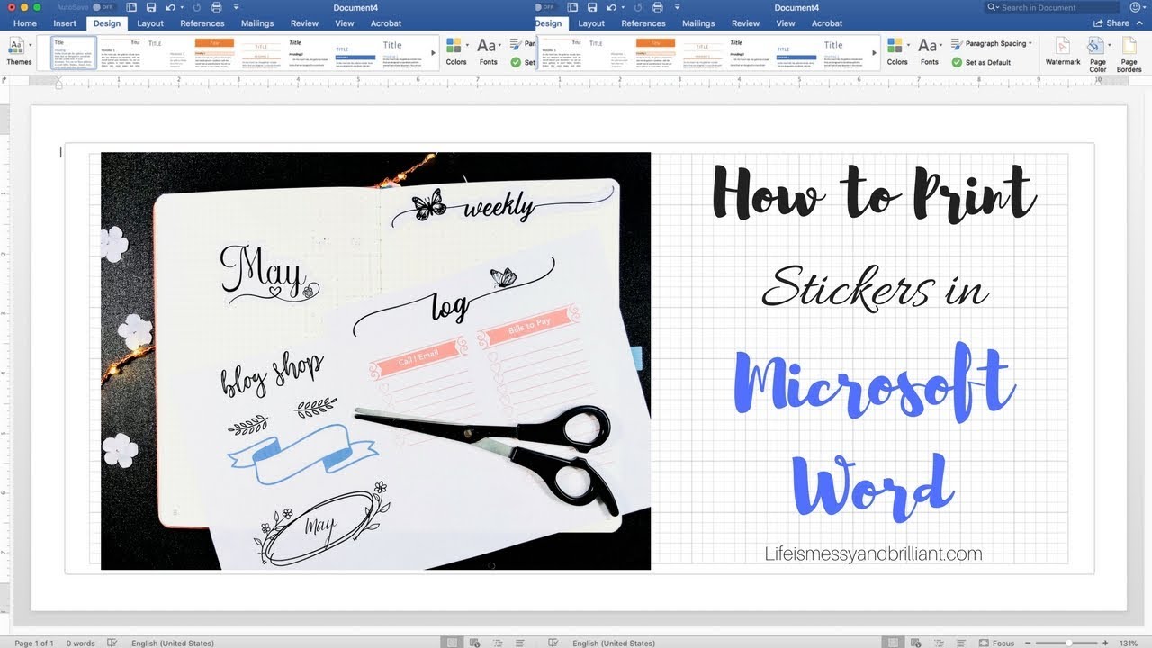Click Fonts Aa icon in left window ribbon
This screenshot has height=648, width=1152.
point(486,45)
